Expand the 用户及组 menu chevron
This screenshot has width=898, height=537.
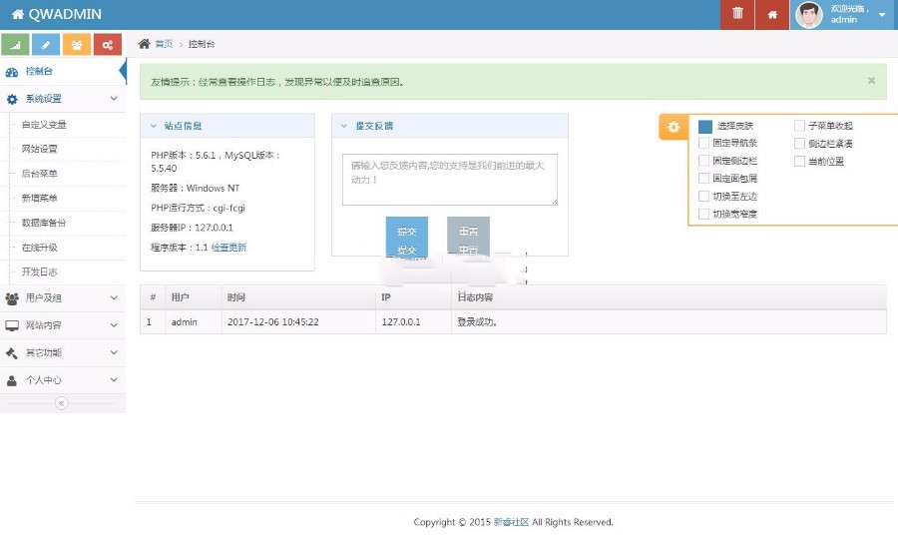(114, 298)
